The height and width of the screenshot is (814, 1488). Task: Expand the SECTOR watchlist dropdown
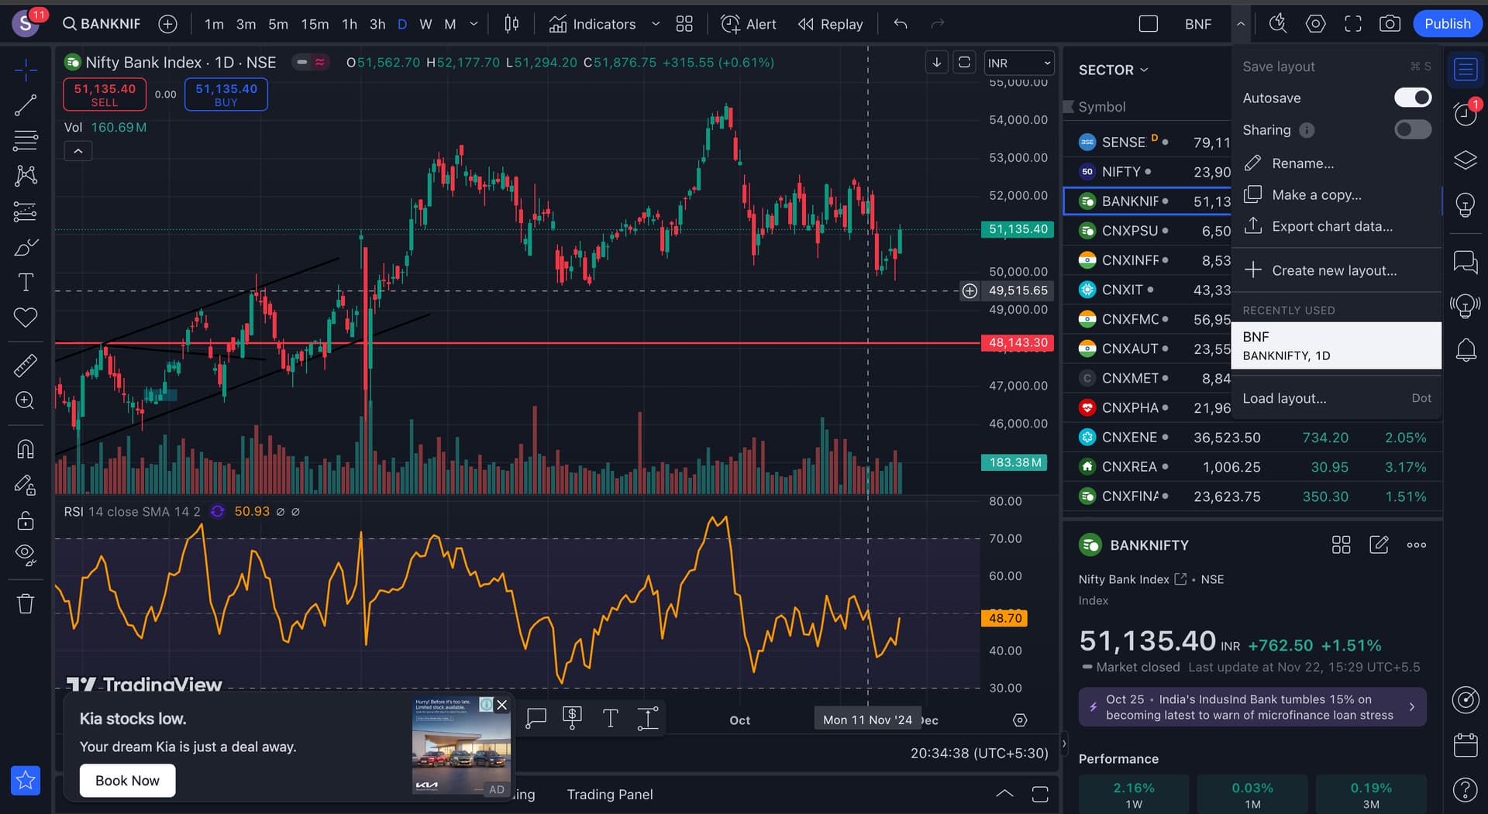[x=1114, y=70]
